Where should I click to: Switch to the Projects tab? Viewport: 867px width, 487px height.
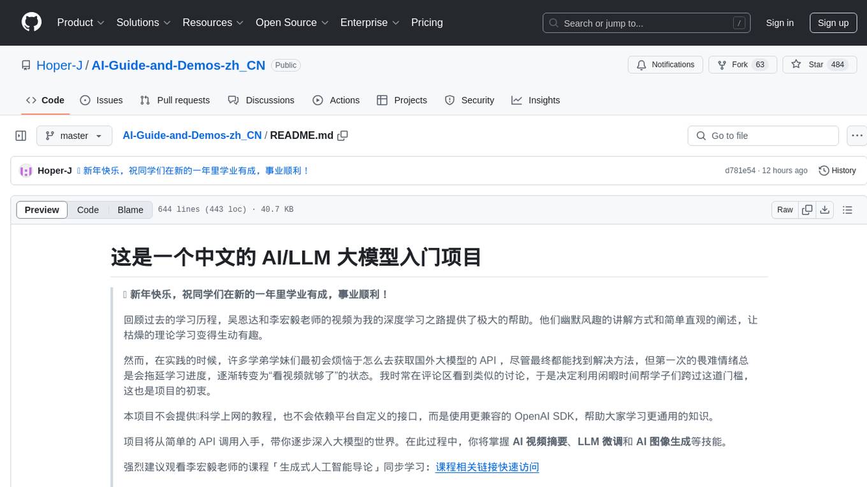click(402, 100)
